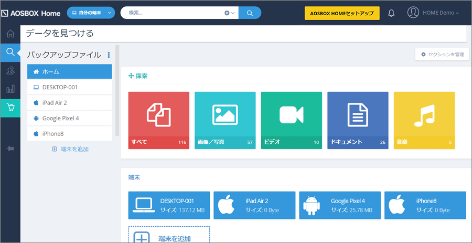
Task: Open the search settings gear dropdown
Action: pos(229,13)
